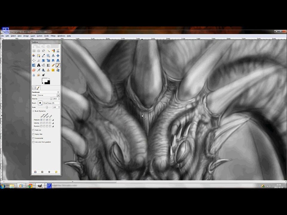Viewport: 287px width, 215px height.
Task: Select the Flip tool
Action: click(x=34, y=65)
